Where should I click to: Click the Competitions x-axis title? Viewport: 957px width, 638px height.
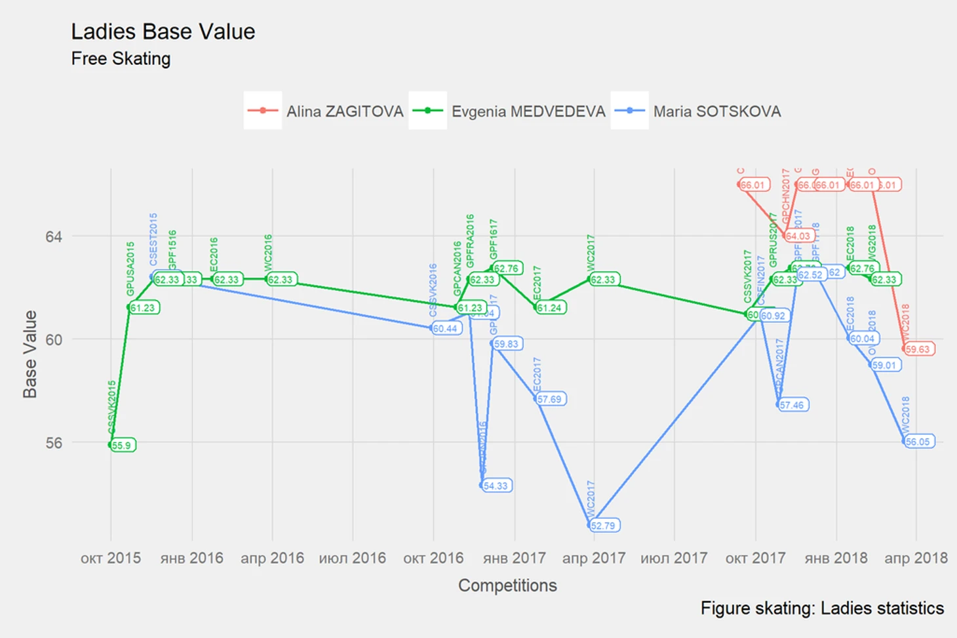(x=507, y=585)
